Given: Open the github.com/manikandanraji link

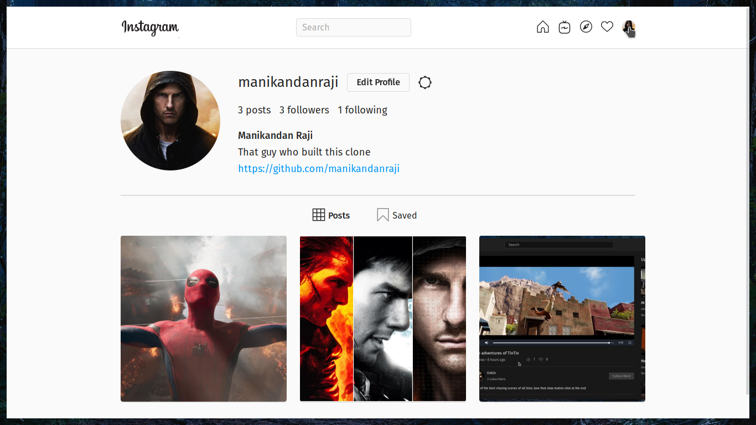Looking at the screenshot, I should point(319,169).
